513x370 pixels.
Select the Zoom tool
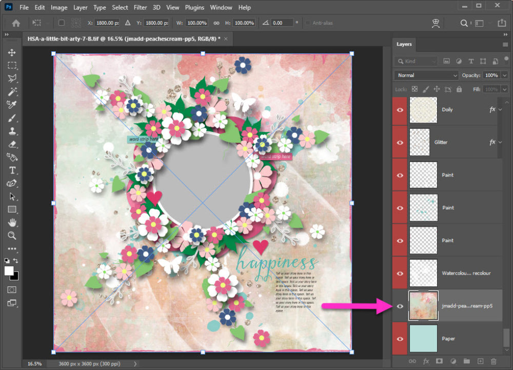(x=12, y=236)
